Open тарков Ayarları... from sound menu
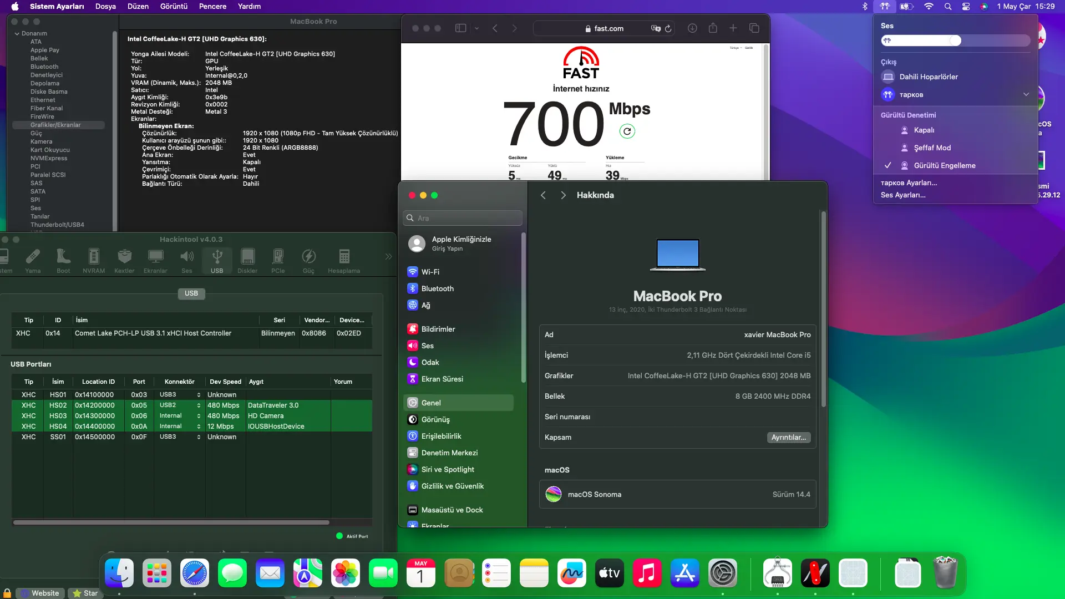The width and height of the screenshot is (1065, 599). point(909,182)
